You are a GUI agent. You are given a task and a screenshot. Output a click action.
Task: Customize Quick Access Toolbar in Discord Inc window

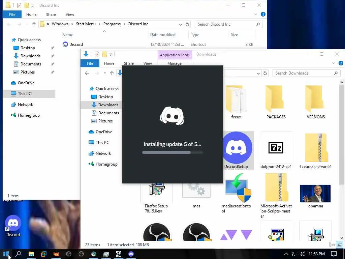coord(33,5)
